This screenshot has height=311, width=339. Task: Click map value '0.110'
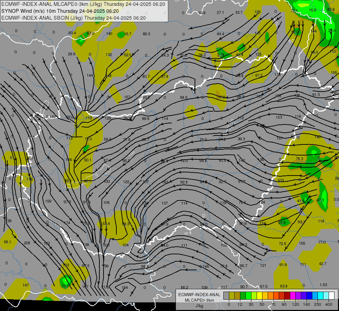pos(51,117)
